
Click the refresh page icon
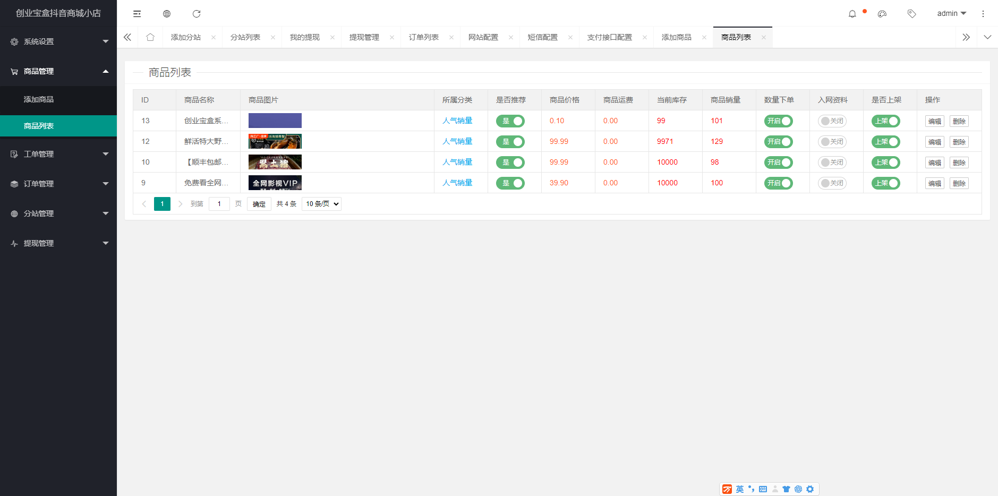[197, 14]
